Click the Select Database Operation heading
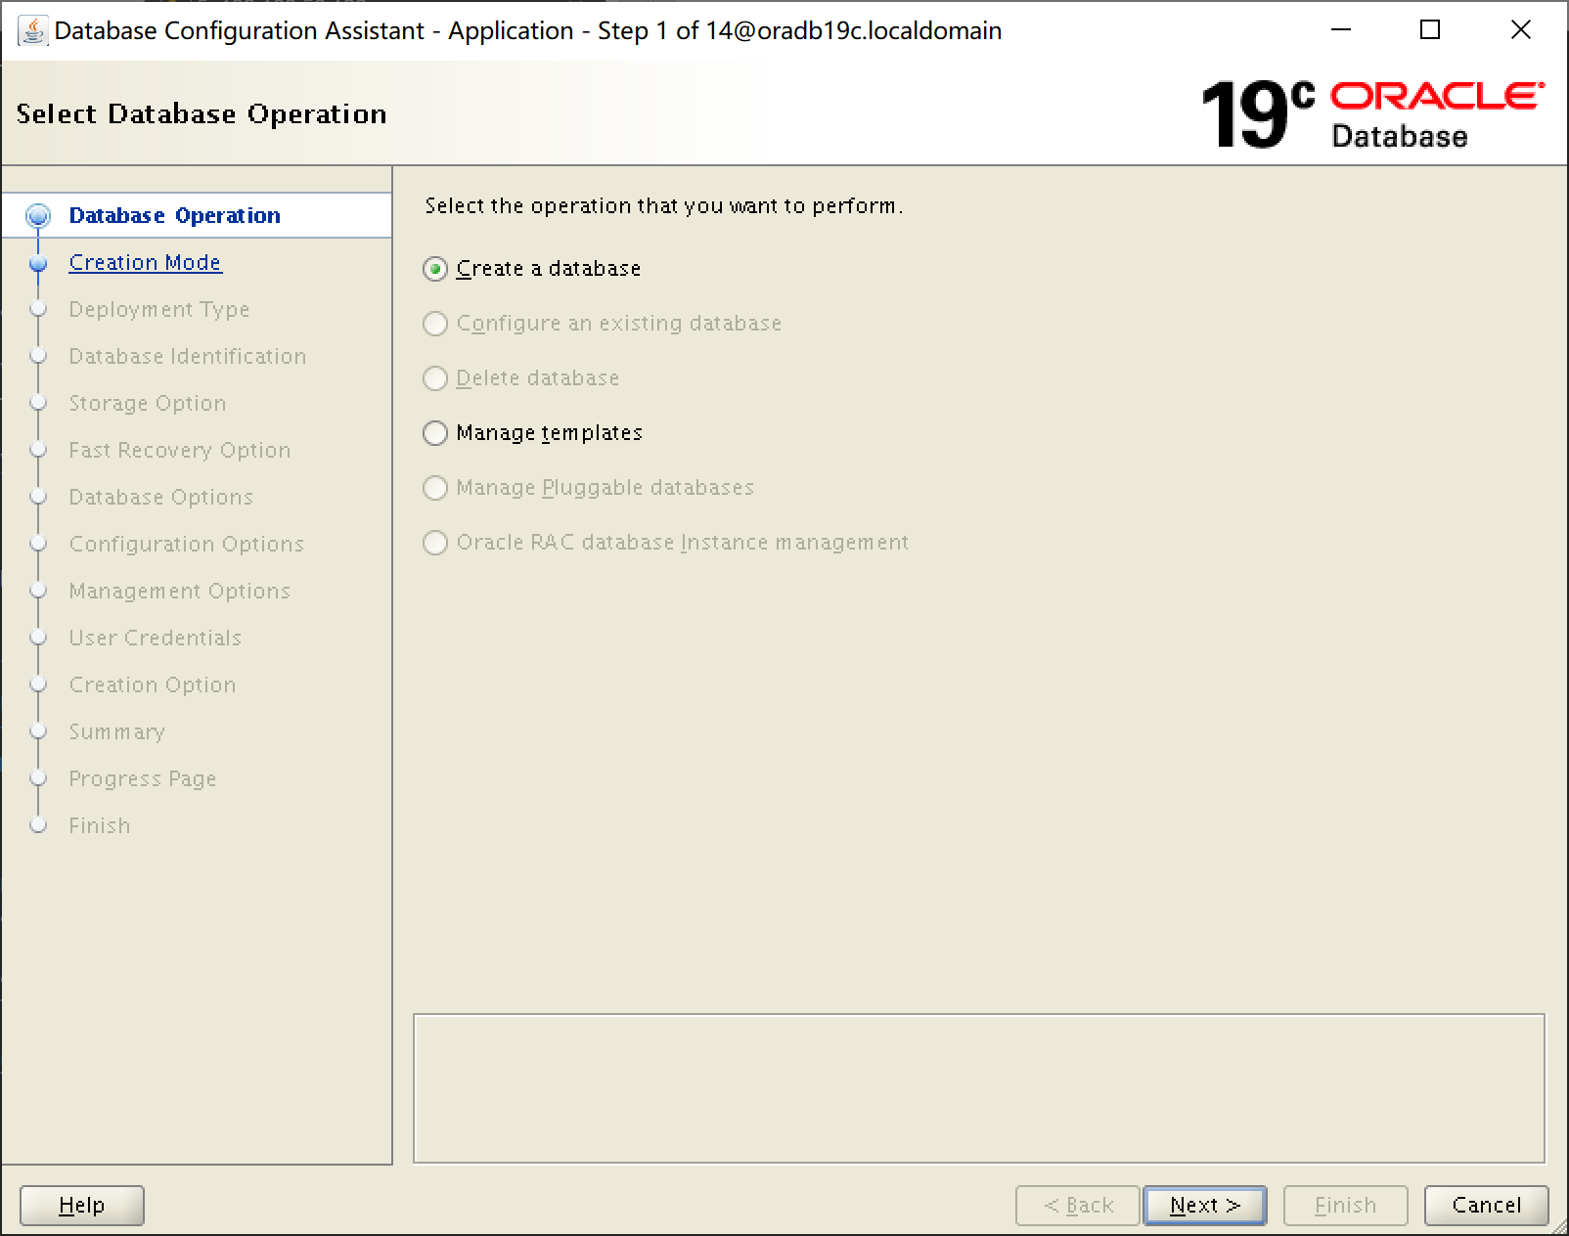1569x1236 pixels. coord(202,114)
